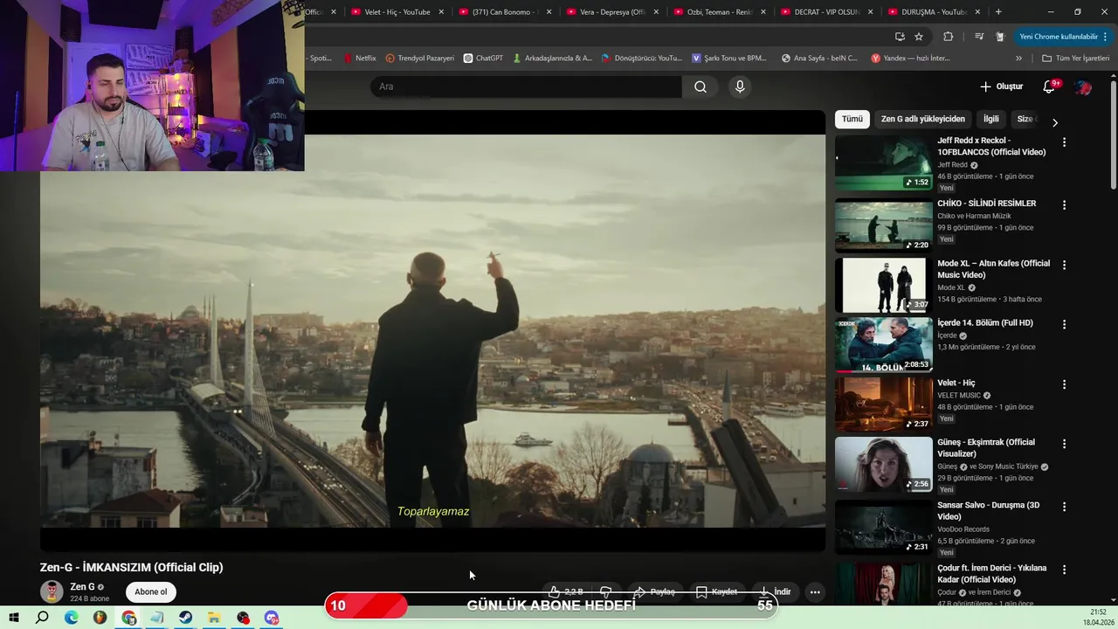The height and width of the screenshot is (629, 1118).
Task: Open Chrome media controls icon
Action: [x=979, y=37]
